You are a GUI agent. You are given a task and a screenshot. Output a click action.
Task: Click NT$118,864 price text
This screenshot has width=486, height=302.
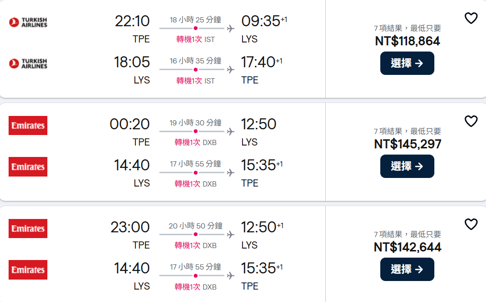[408, 41]
